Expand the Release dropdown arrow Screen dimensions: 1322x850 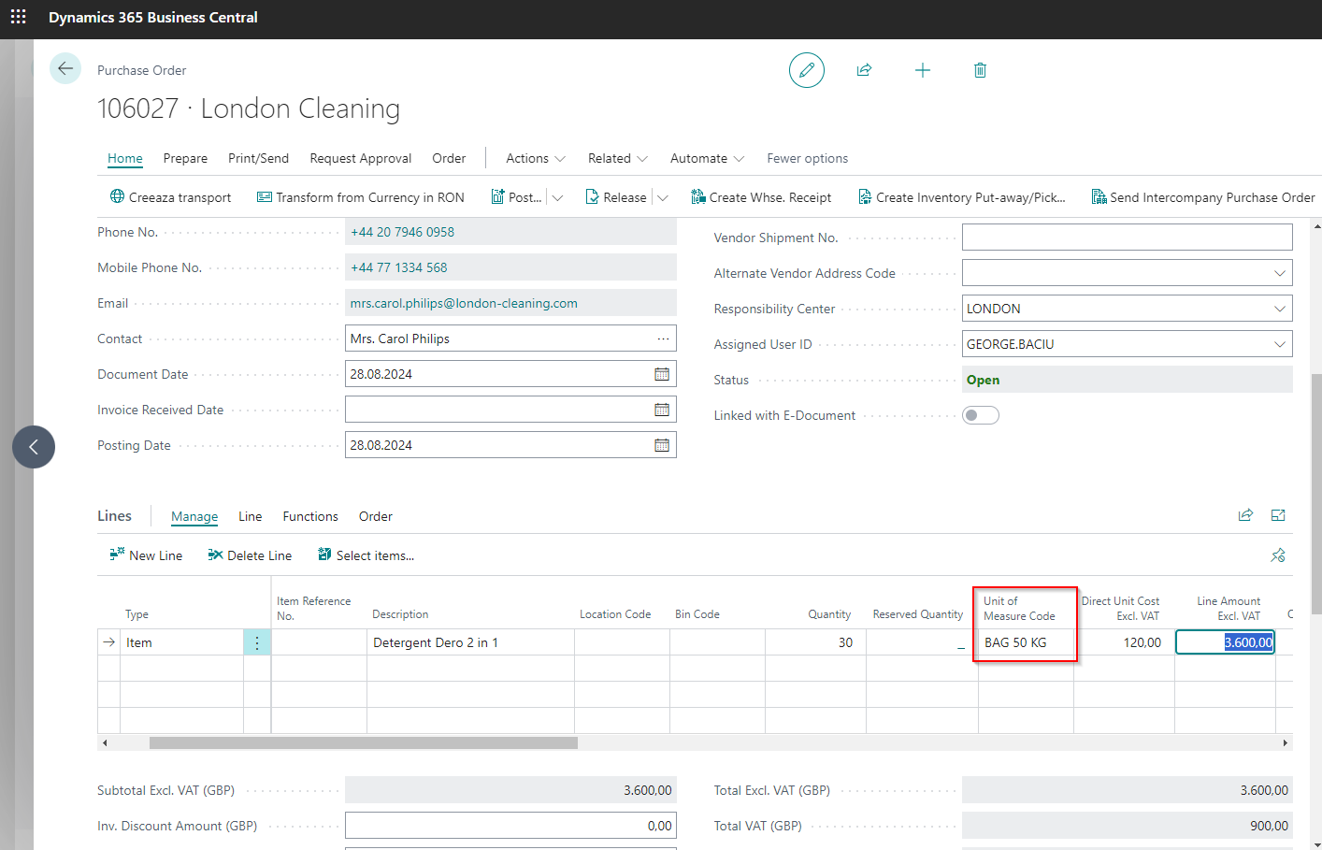tap(663, 197)
